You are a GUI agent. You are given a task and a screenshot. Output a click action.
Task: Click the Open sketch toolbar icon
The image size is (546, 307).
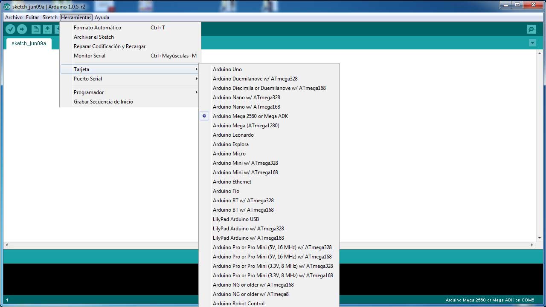click(47, 29)
